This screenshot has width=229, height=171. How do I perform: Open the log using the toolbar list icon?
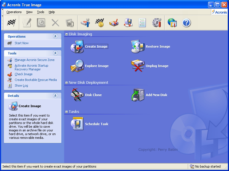(142, 23)
